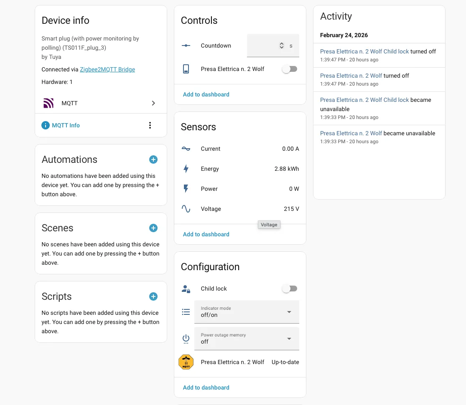Viewport: 466px width, 405px height.
Task: Click the Child lock person icon
Action: point(186,288)
